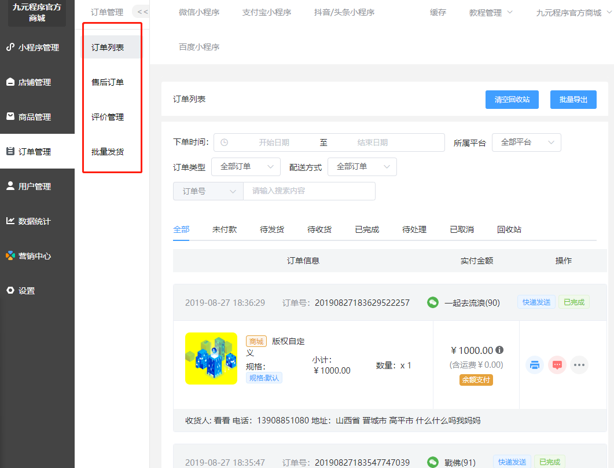Expand the 所属平台 全部平台 dropdown
This screenshot has width=614, height=468.
point(526,142)
